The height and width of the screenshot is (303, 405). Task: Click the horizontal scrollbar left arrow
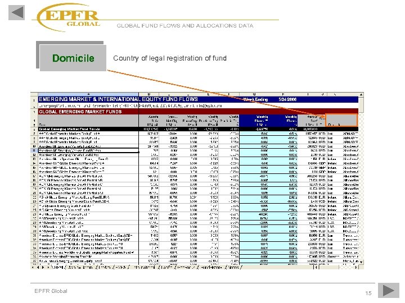[316, 268]
